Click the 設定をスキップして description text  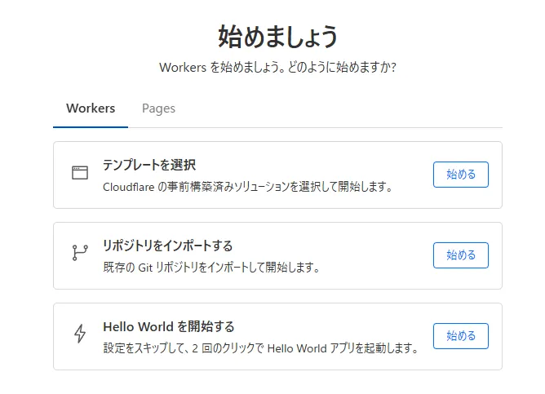click(x=260, y=348)
